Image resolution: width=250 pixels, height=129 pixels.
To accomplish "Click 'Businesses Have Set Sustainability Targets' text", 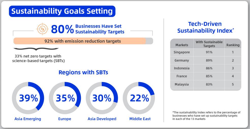I will click(100, 29).
